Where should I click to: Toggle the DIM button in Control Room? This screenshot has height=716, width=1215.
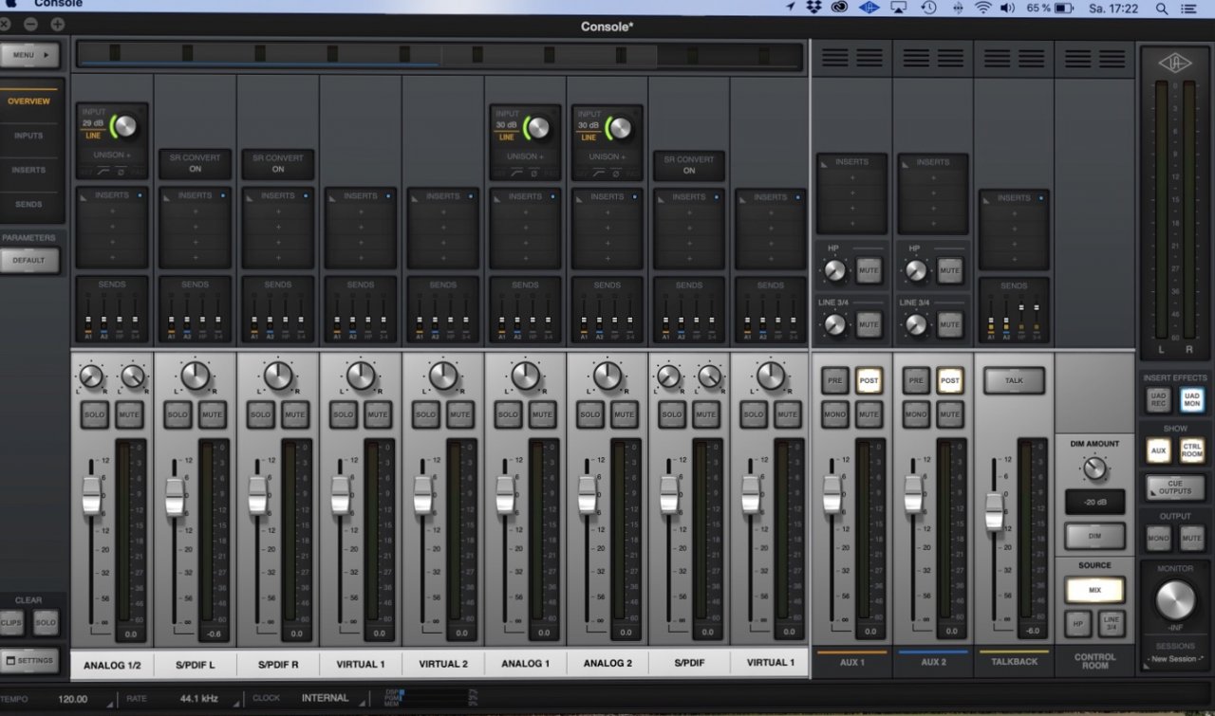1094,535
